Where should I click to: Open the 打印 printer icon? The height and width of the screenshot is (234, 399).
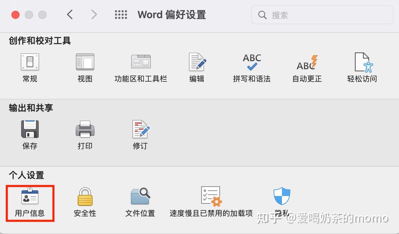pyautogui.click(x=85, y=129)
